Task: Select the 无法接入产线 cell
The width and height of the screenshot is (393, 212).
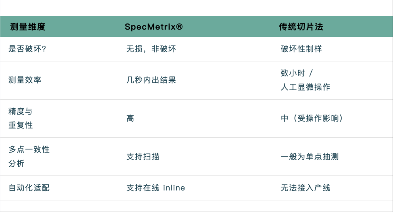Action: point(305,188)
